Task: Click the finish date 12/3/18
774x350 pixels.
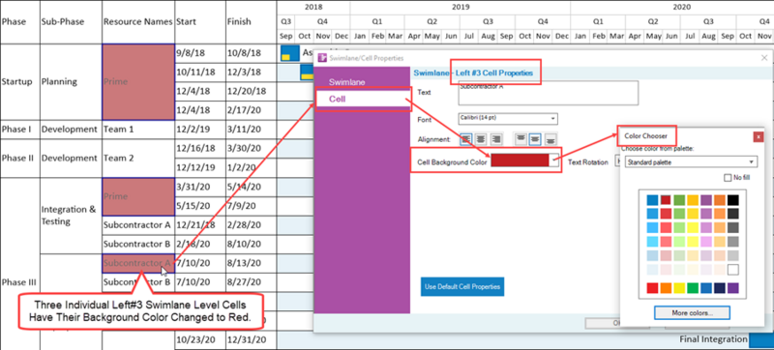Action: click(251, 73)
